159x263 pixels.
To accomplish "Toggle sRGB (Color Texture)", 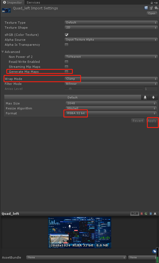I will point(66,35).
